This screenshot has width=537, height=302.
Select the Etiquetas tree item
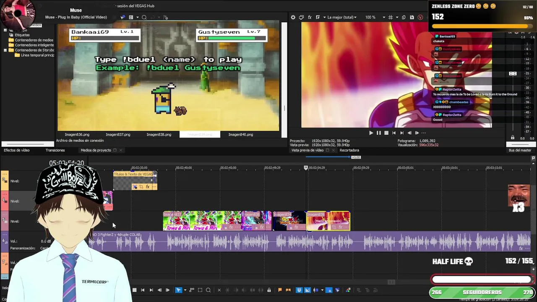[x=22, y=35]
